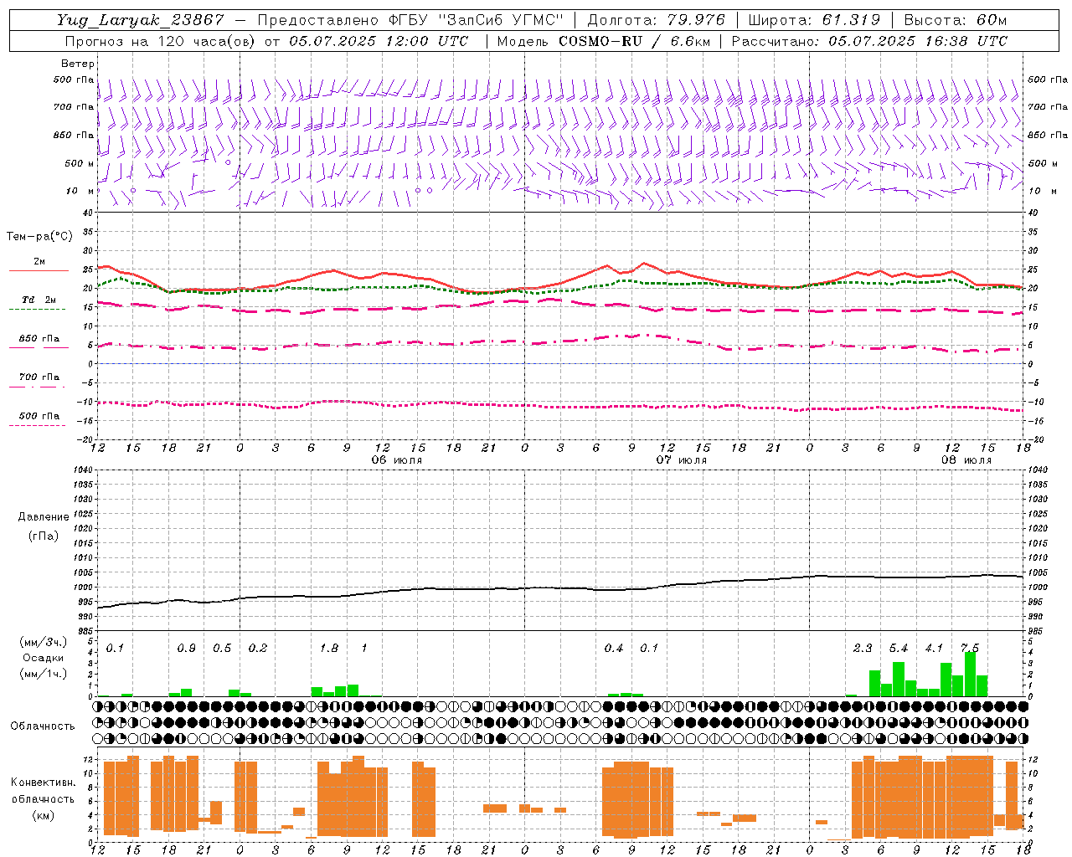The width and height of the screenshot is (1072, 857).
Task: Click the 'Модель COSMO-RU / 6.6км' text
Action: (604, 41)
